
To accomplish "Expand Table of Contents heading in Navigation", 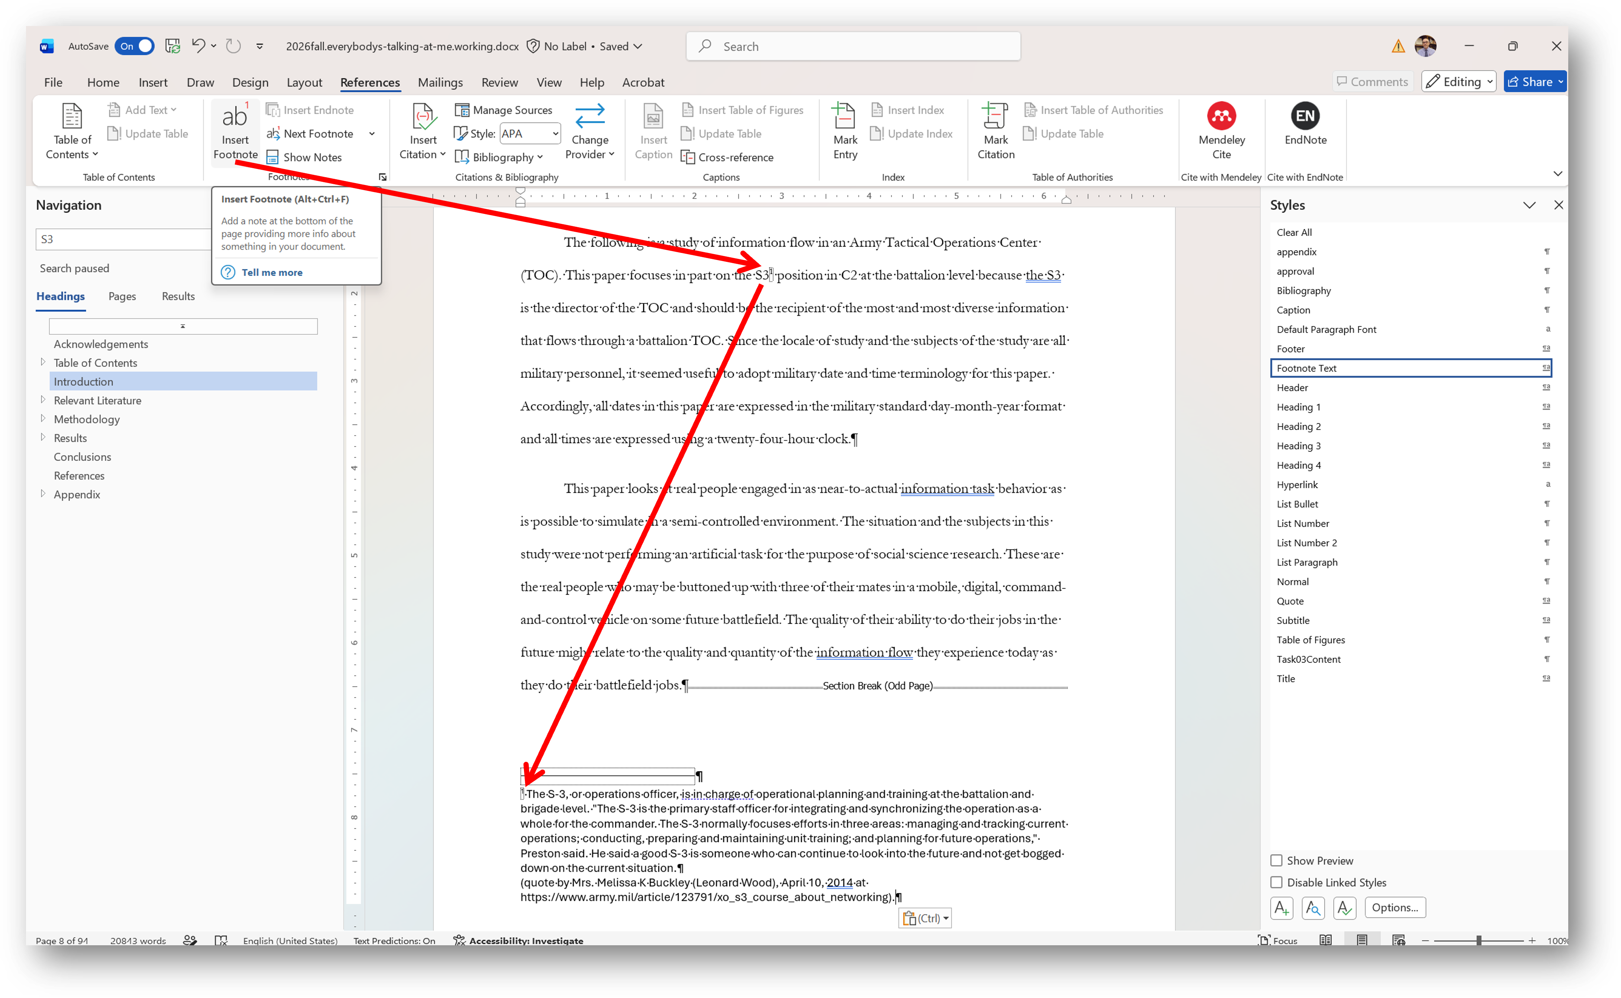I will (x=43, y=363).
